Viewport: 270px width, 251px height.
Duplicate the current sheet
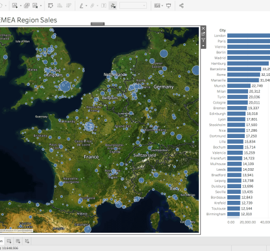[26, 6]
